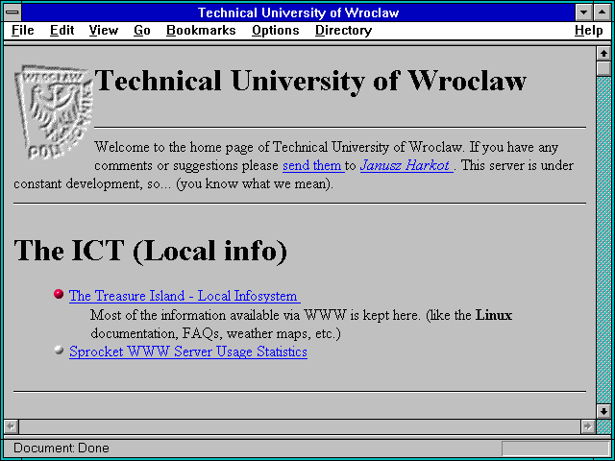Open the window control menu box

click(12, 12)
